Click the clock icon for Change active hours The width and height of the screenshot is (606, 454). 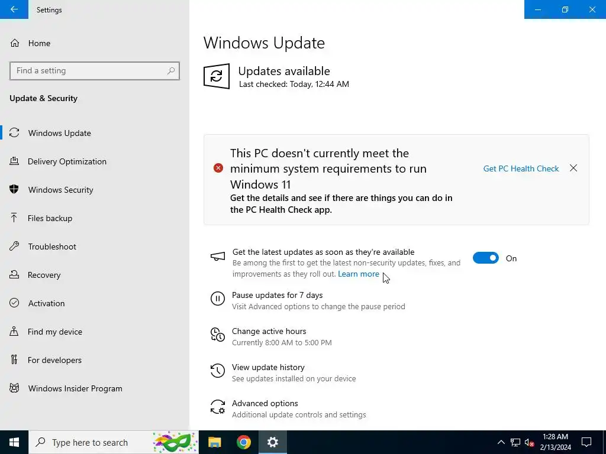(x=218, y=335)
